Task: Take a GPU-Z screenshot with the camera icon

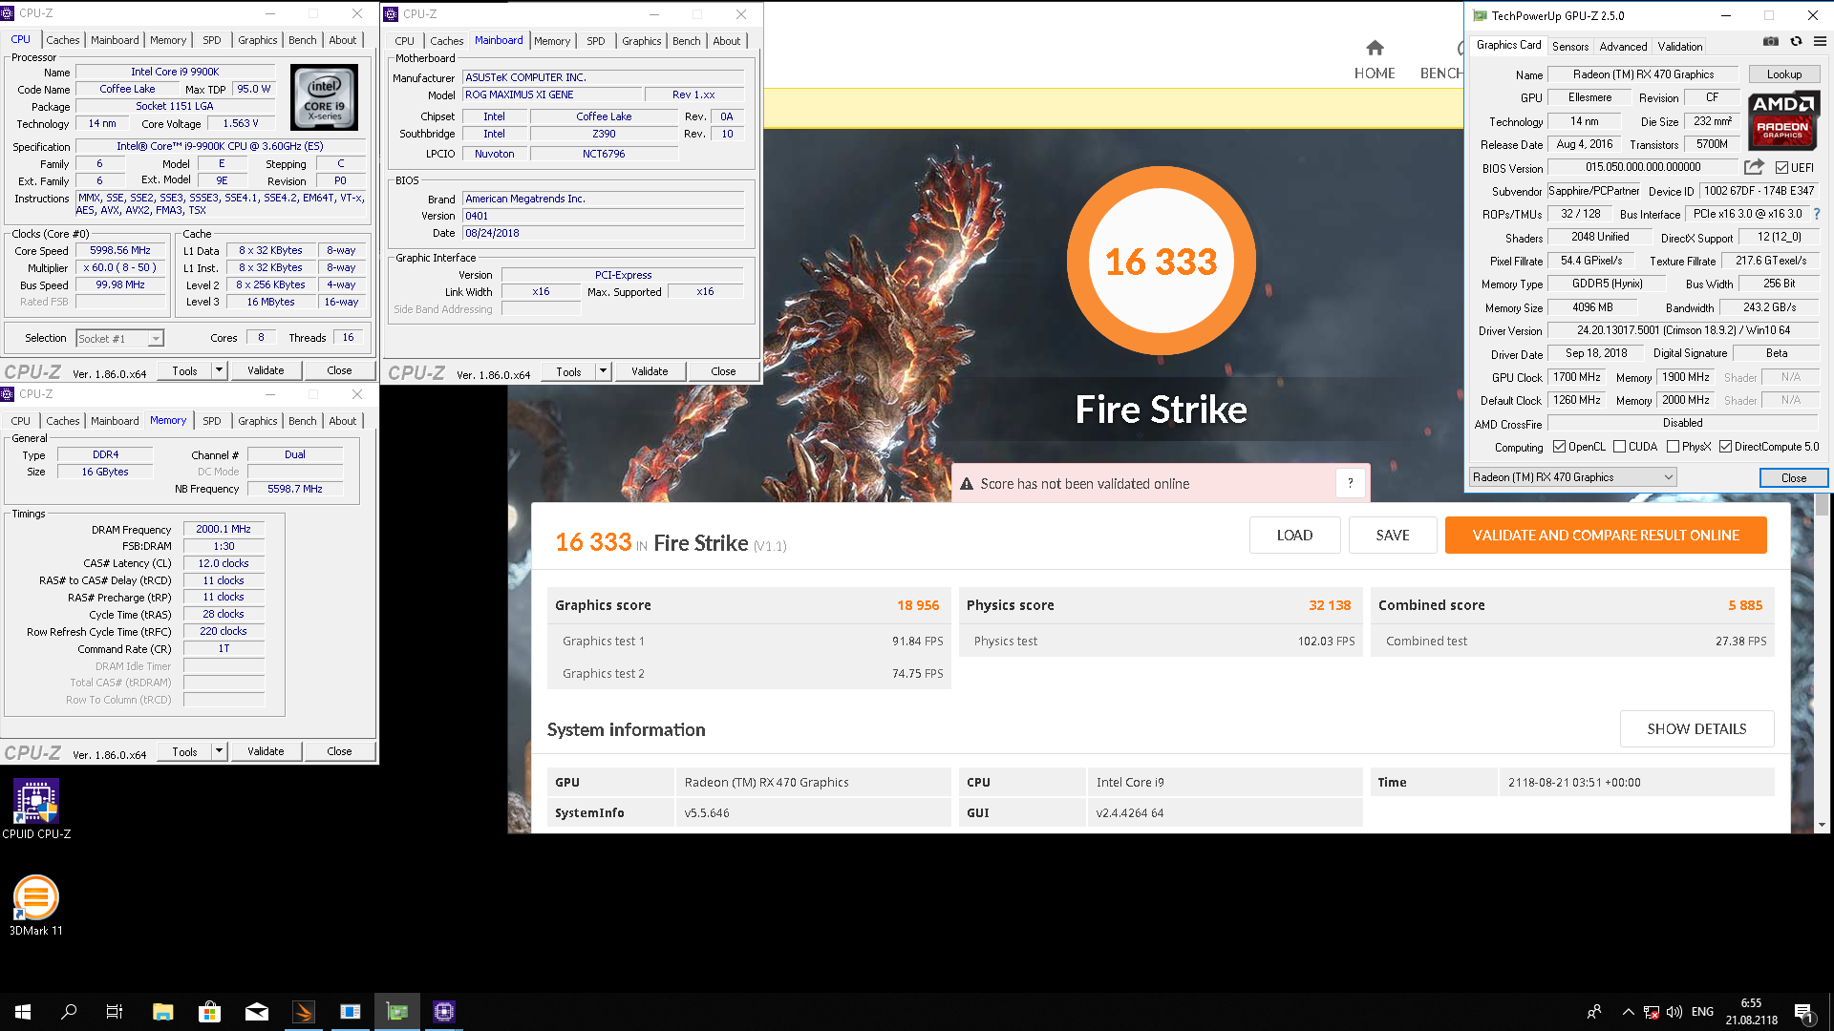Action: (1770, 42)
